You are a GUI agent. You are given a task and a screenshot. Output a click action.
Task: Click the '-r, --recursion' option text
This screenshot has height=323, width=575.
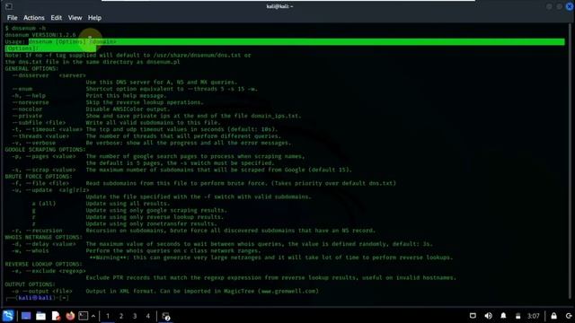(x=37, y=231)
